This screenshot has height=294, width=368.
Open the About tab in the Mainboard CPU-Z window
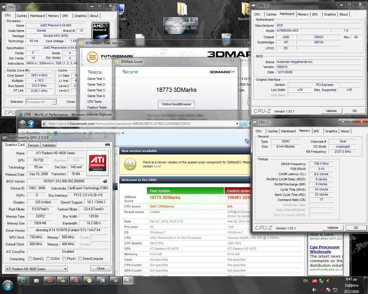344,14
